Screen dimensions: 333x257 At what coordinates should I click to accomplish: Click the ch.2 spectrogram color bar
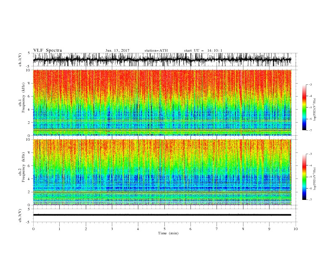tap(304, 177)
